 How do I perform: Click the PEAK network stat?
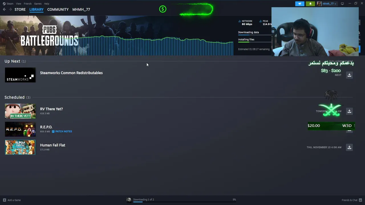(265, 22)
